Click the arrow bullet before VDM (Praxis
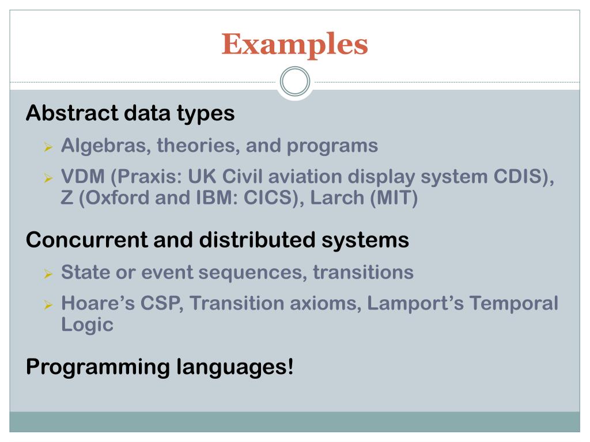 pyautogui.click(x=48, y=177)
